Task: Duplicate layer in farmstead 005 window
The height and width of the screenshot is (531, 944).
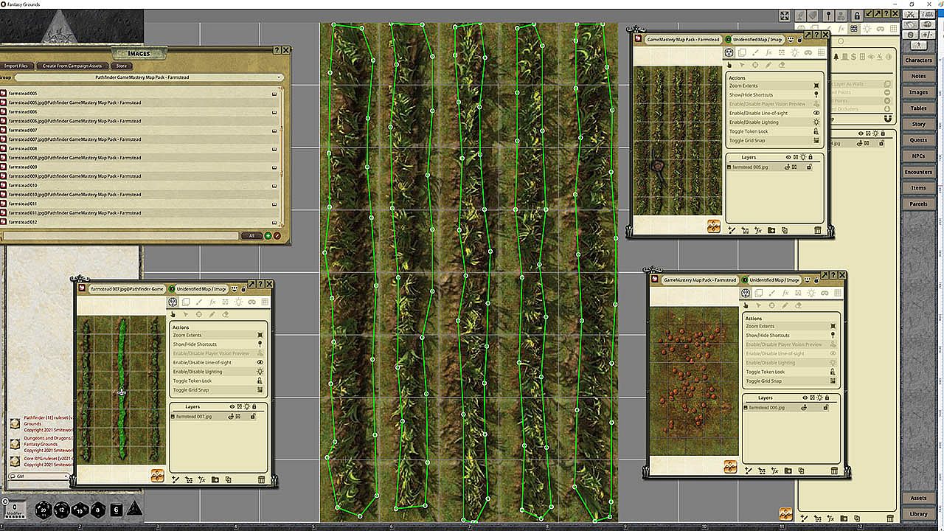Action: pos(784,230)
